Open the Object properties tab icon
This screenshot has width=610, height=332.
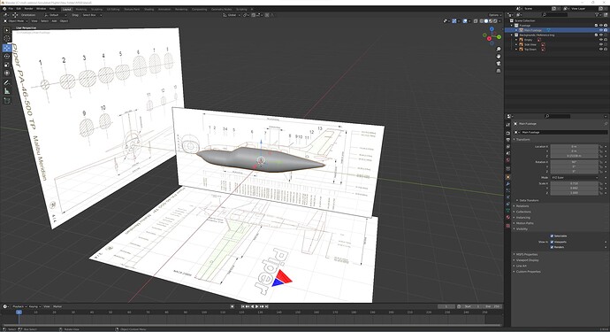[507, 177]
